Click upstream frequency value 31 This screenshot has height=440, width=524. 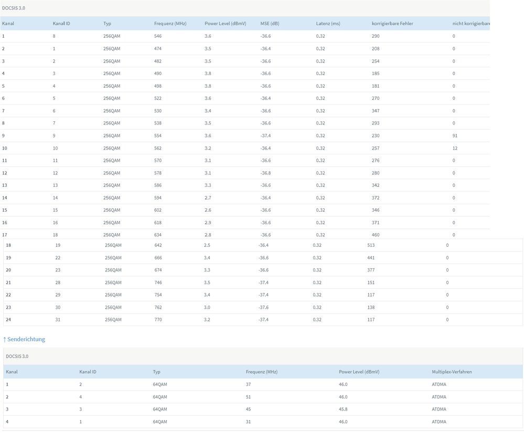(x=248, y=422)
